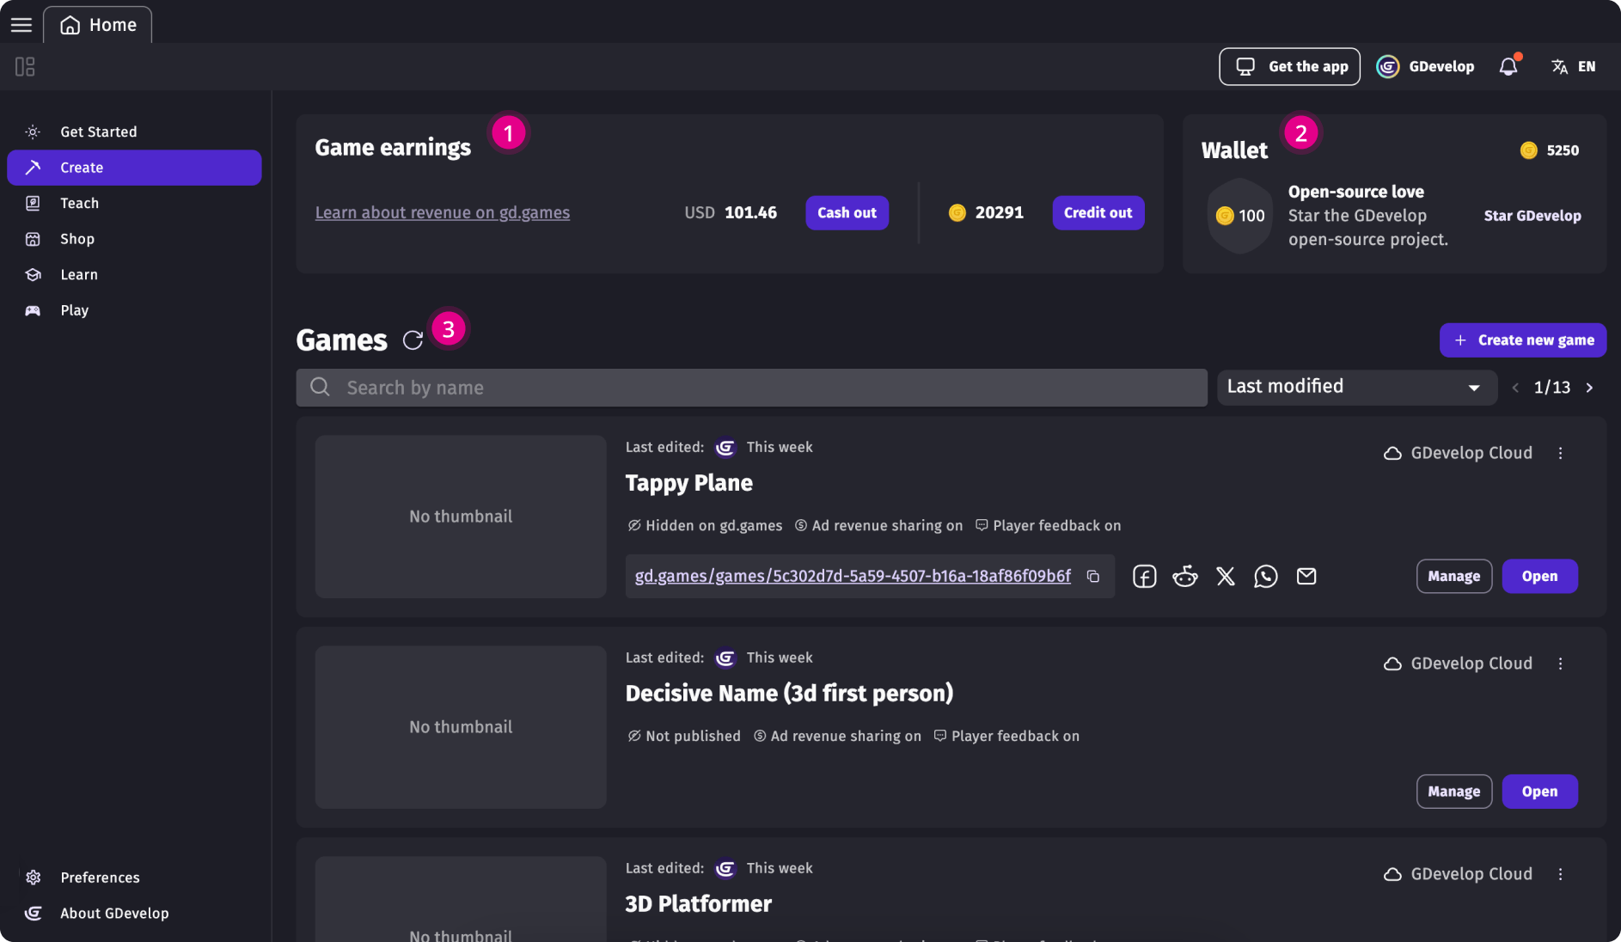The height and width of the screenshot is (942, 1621).
Task: Share Tappy Plane via email
Action: (x=1306, y=576)
